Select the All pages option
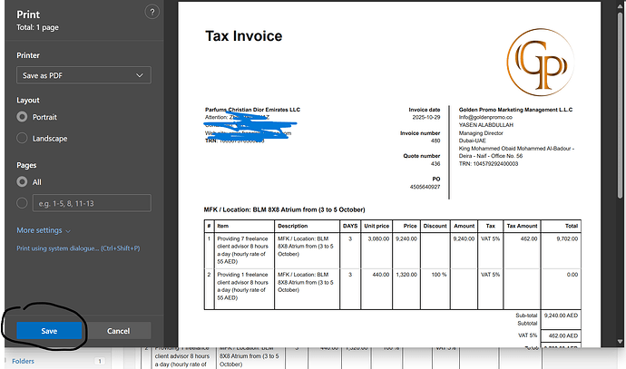The height and width of the screenshot is (369, 626). pos(22,182)
